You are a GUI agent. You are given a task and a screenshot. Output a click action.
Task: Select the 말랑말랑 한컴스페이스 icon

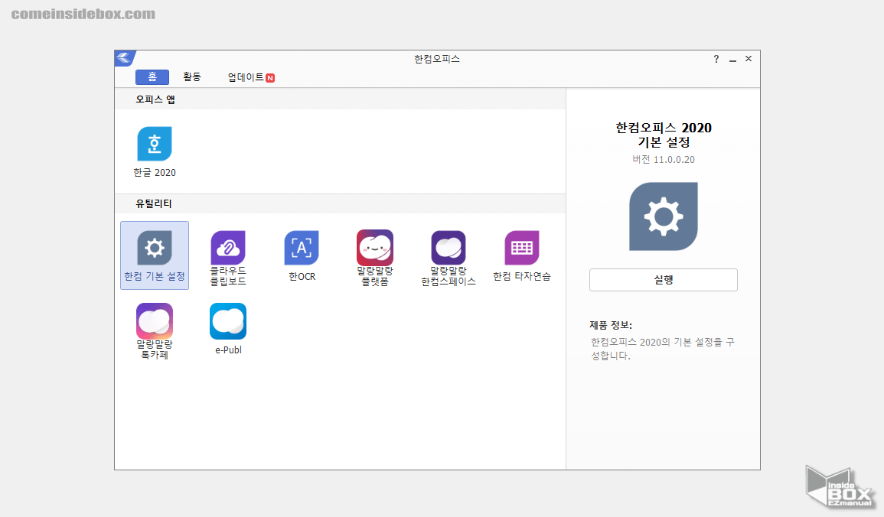tap(449, 248)
